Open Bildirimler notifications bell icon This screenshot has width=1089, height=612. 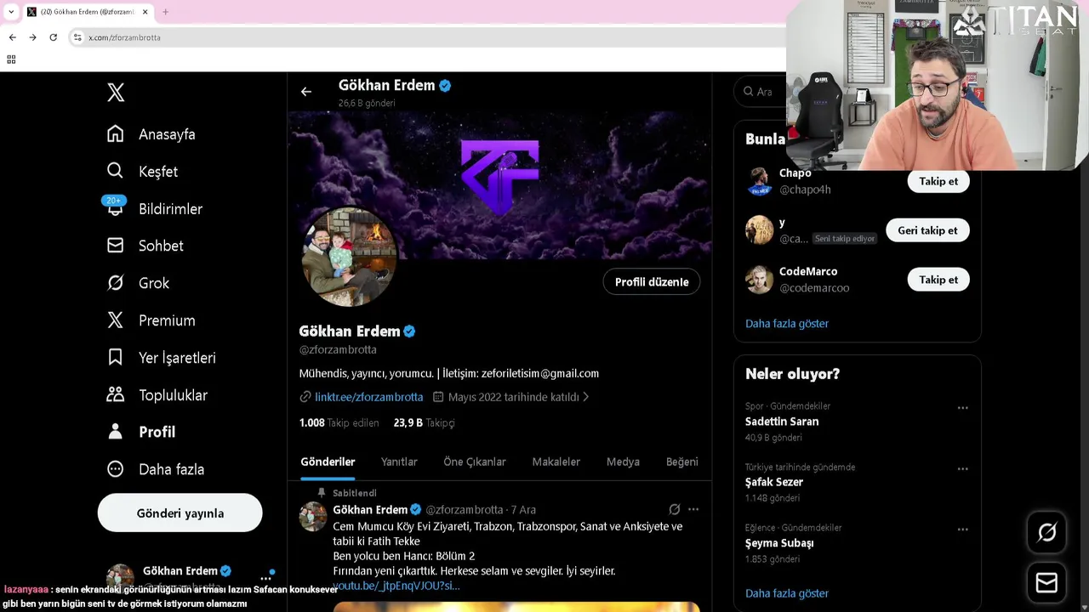pos(115,208)
